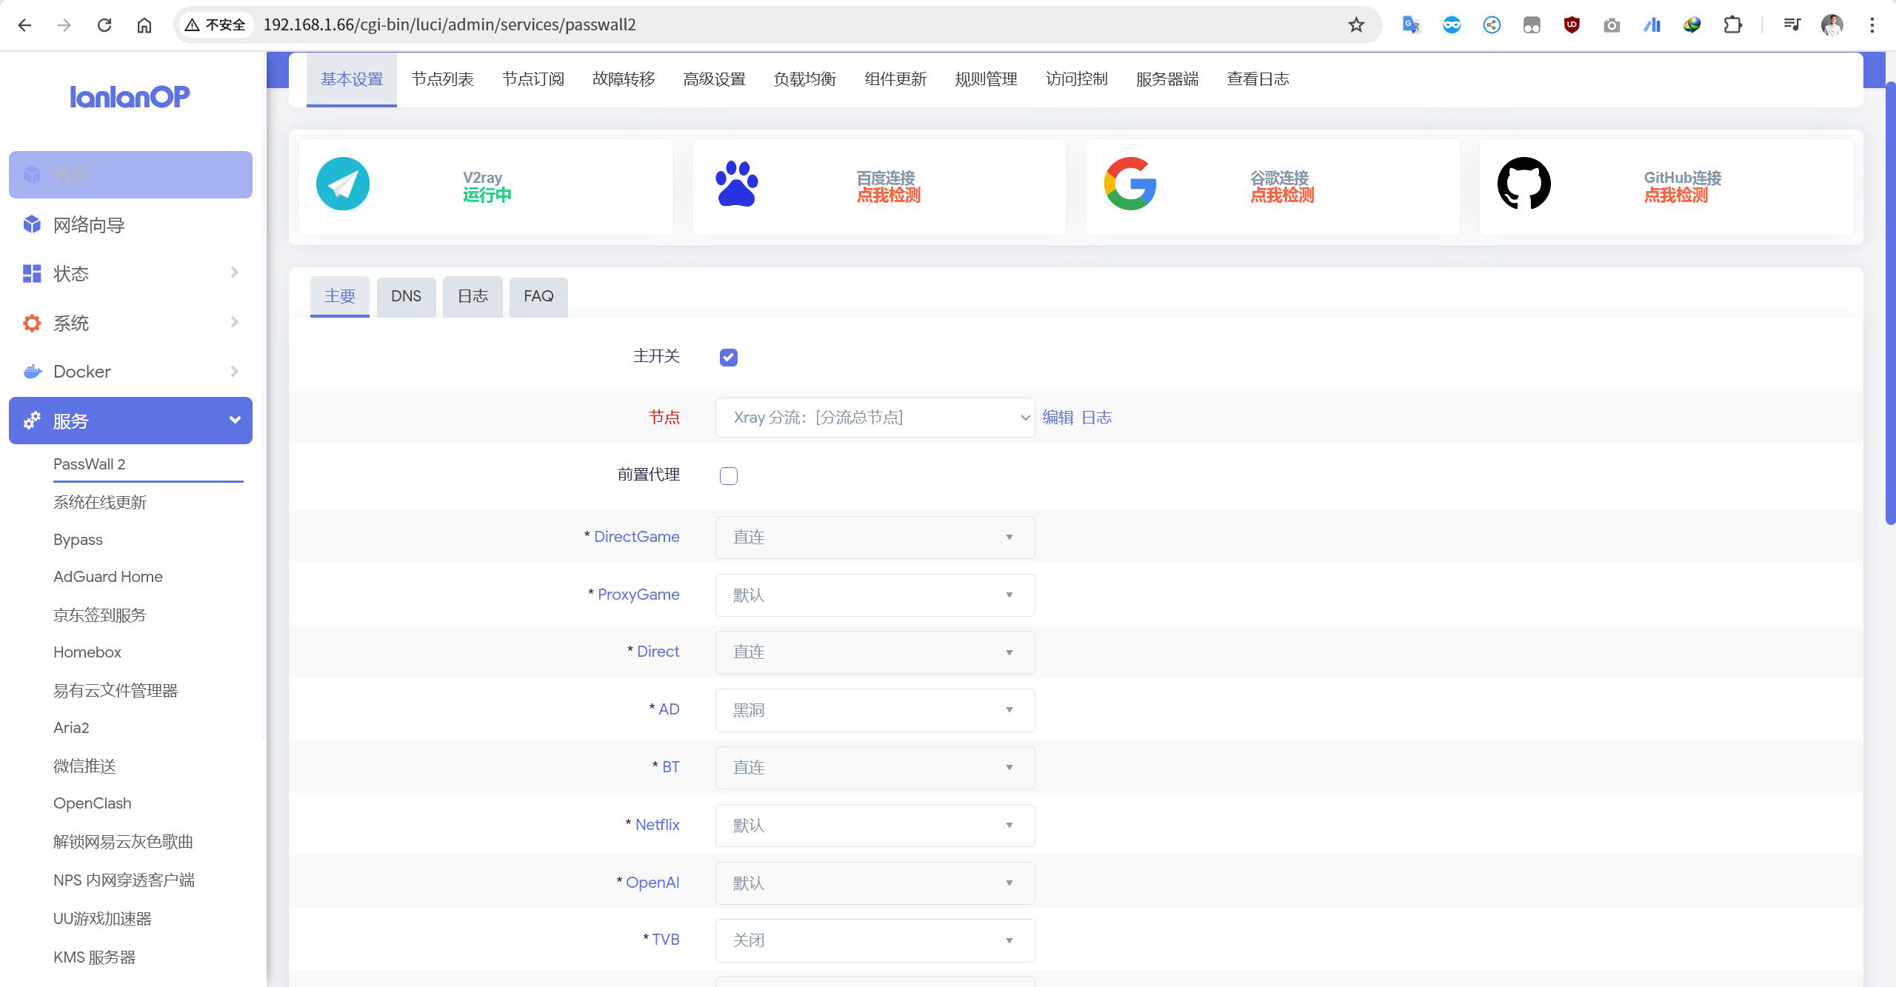Open the Netflix node dropdown
This screenshot has width=1896, height=987.
(x=874, y=825)
